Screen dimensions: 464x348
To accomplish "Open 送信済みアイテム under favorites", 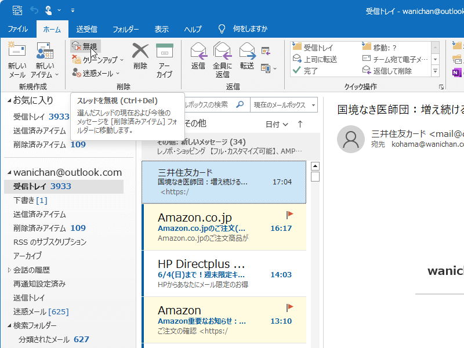I will [39, 130].
